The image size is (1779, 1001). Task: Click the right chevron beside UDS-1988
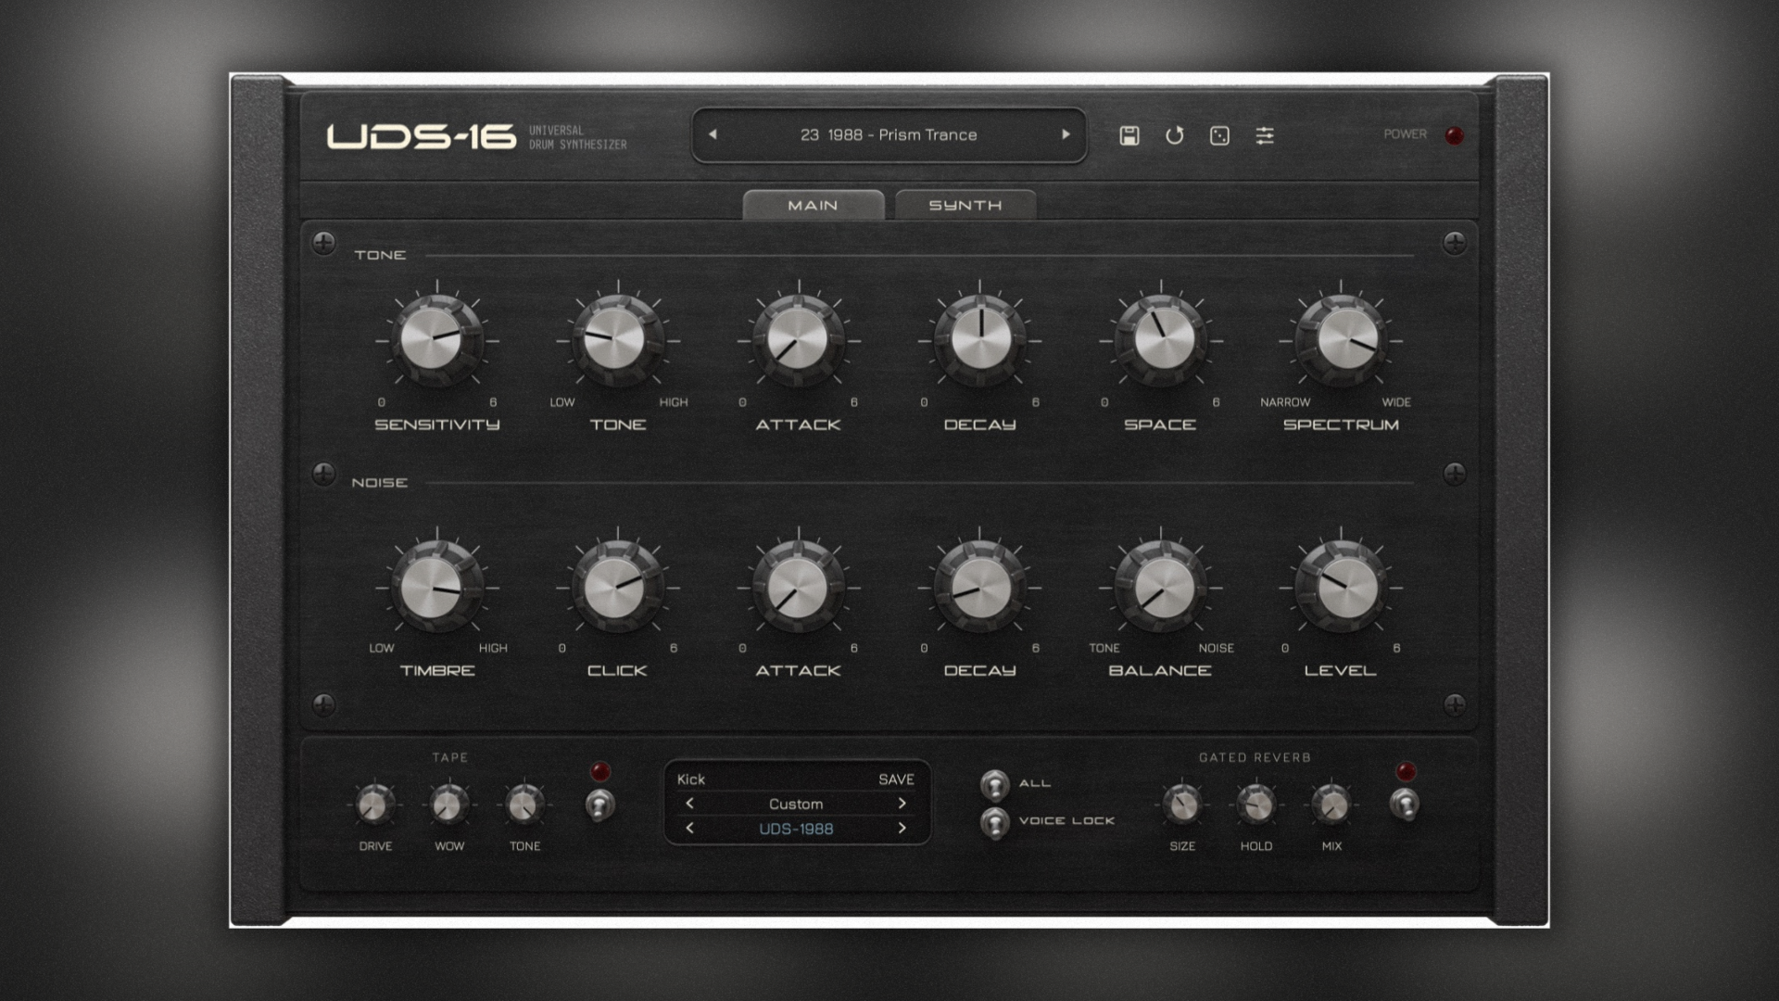click(x=902, y=829)
